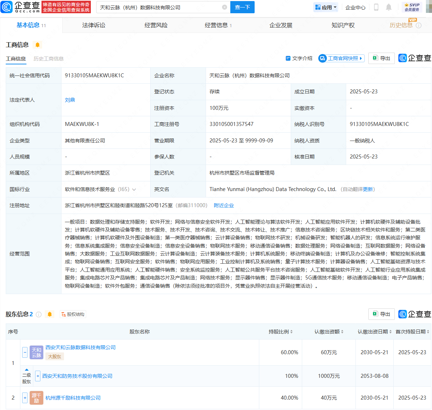Expand the 国标行业 I65 dropdown chevron

tap(134, 189)
